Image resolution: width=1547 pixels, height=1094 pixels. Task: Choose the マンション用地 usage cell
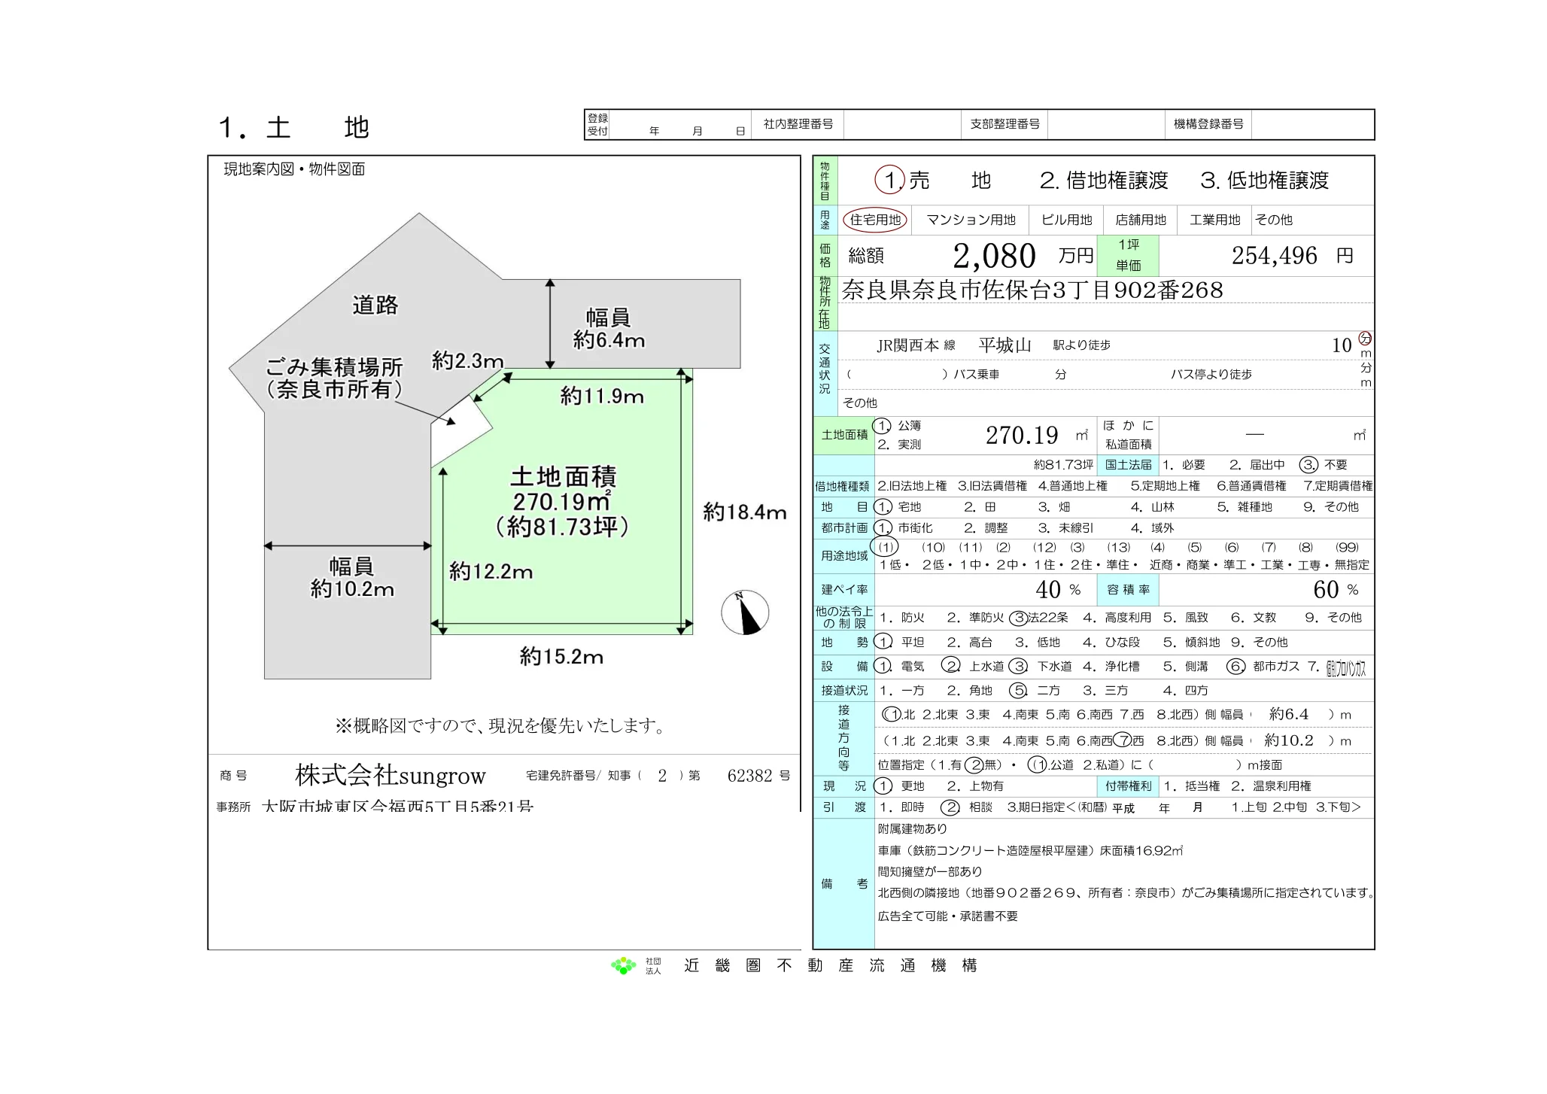point(971,220)
